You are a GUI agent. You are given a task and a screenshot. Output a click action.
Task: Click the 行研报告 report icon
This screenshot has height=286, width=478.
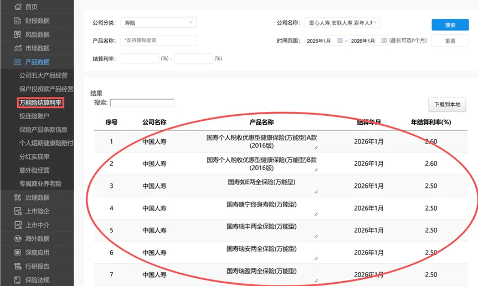pyautogui.click(x=18, y=266)
